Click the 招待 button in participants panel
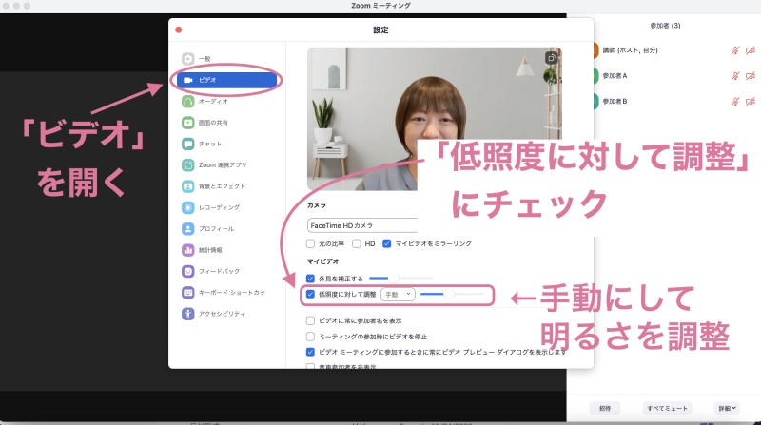Image resolution: width=761 pixels, height=425 pixels. [x=605, y=409]
